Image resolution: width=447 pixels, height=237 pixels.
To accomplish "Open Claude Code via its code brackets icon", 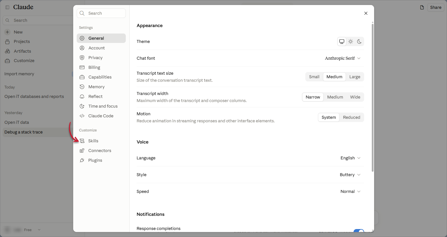I will [82, 116].
